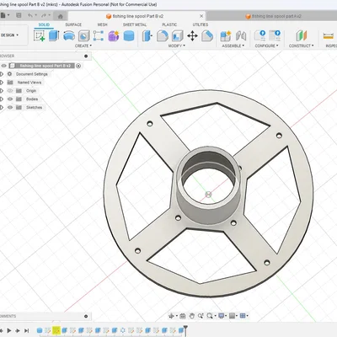
Task: Select the Measure tool in Inspect
Action: click(328, 36)
